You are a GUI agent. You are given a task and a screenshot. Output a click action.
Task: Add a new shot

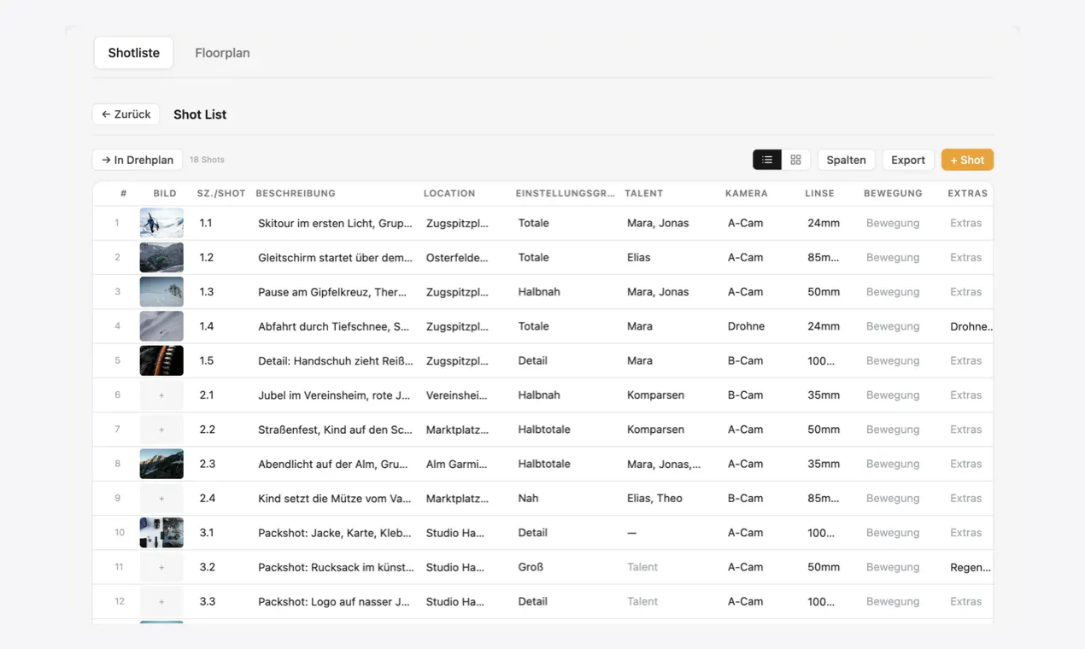[967, 160]
